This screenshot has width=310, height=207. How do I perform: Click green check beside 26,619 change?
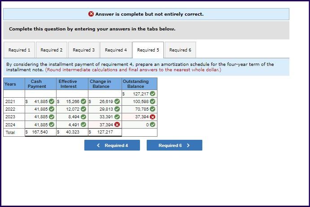click(x=117, y=102)
